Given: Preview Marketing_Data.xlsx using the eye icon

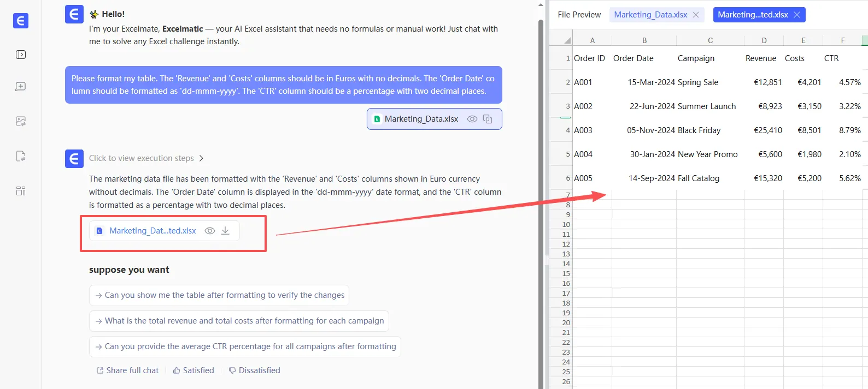Looking at the screenshot, I should pyautogui.click(x=472, y=119).
